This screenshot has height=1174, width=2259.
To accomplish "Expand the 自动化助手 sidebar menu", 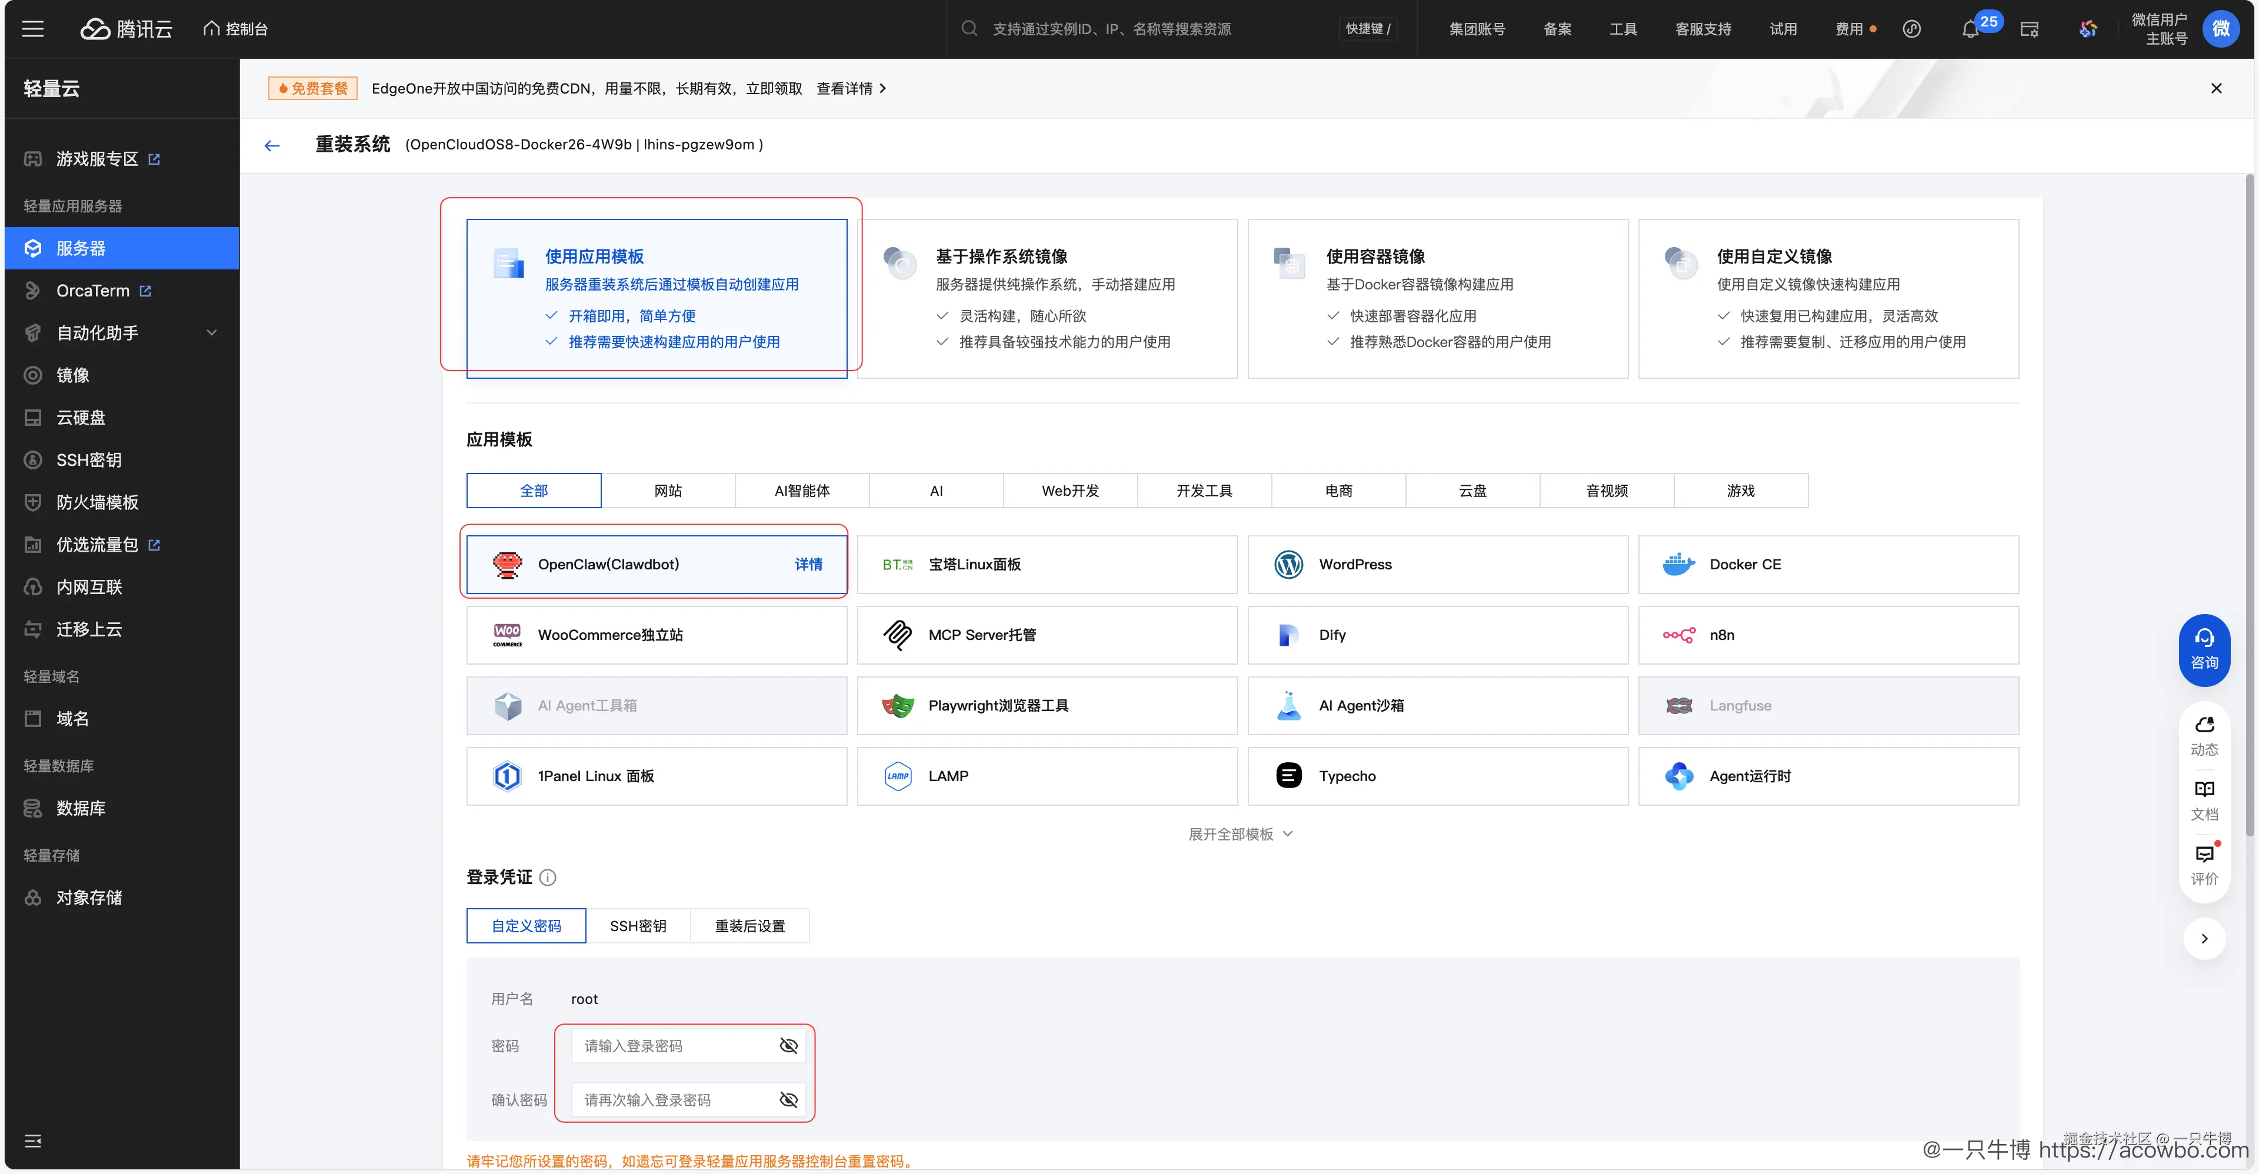I will point(98,332).
